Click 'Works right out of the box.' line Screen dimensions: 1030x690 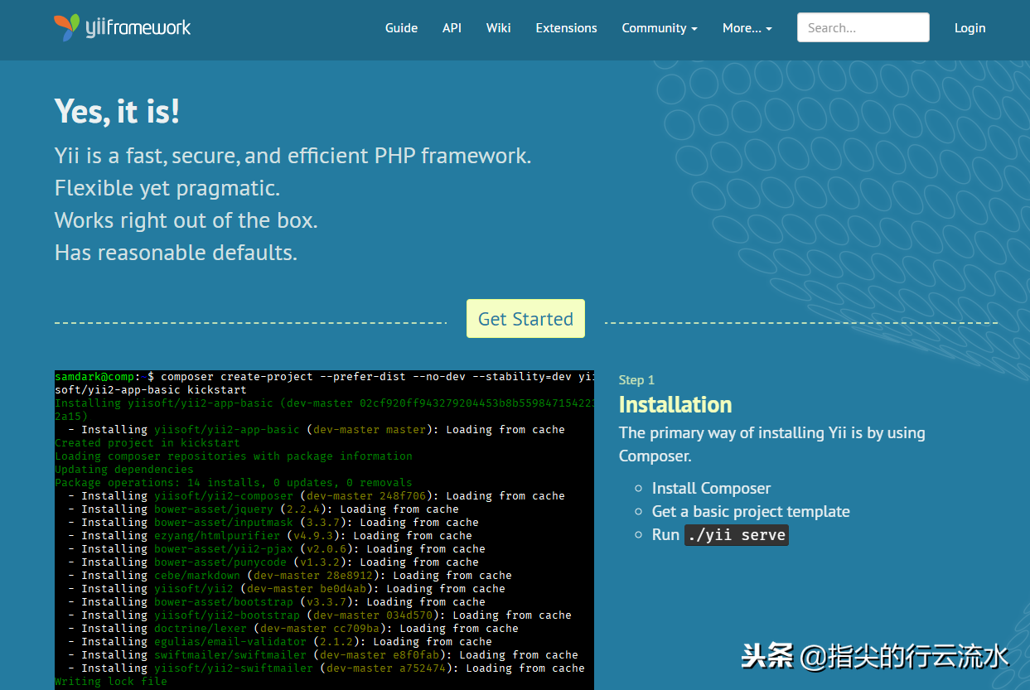click(x=186, y=220)
